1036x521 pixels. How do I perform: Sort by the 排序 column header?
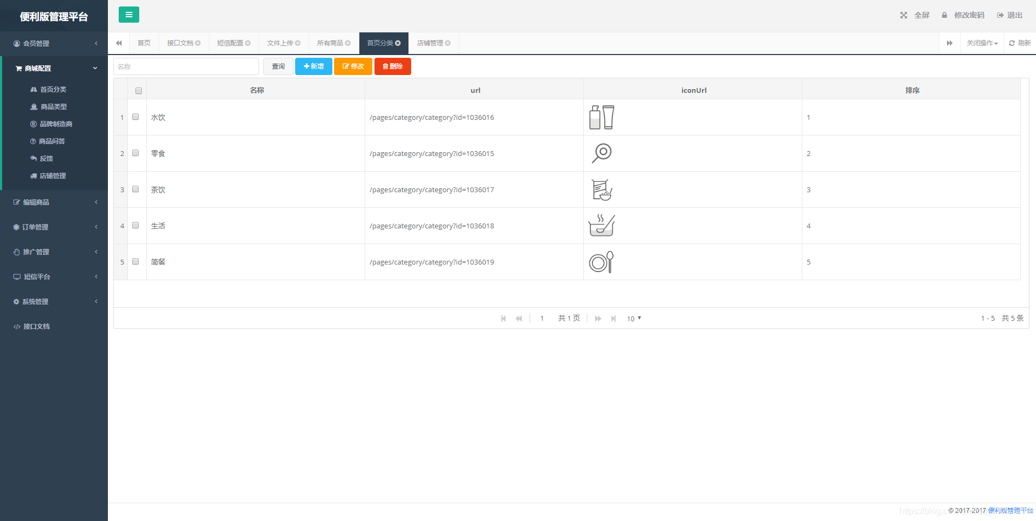[912, 90]
